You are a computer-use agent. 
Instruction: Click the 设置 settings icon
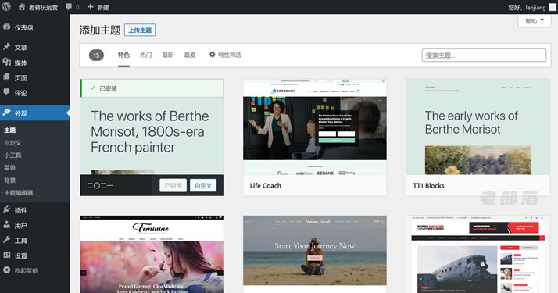point(7,255)
